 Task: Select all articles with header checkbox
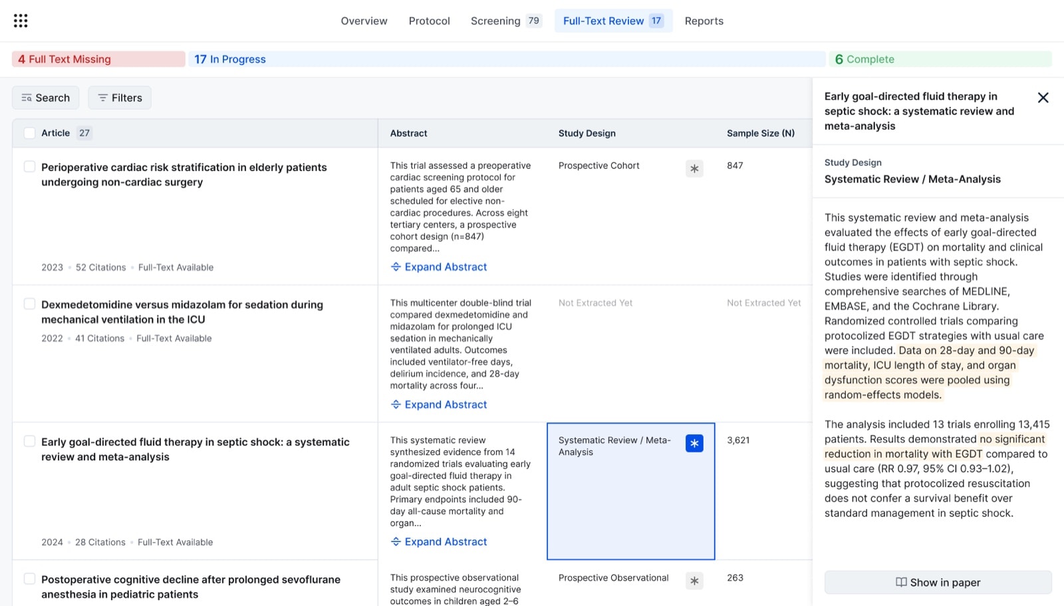point(29,133)
